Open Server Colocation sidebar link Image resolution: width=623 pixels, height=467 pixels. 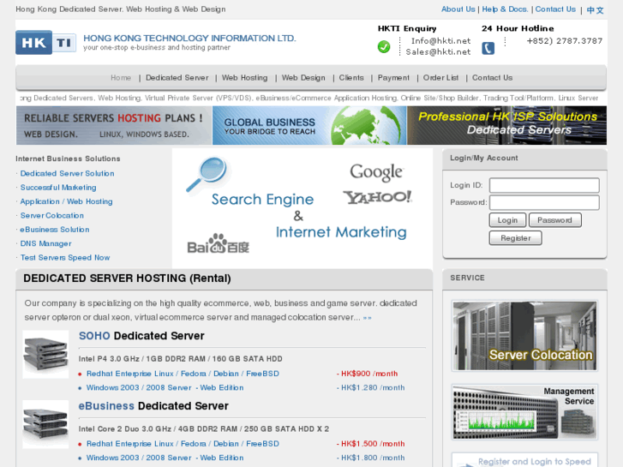click(52, 215)
